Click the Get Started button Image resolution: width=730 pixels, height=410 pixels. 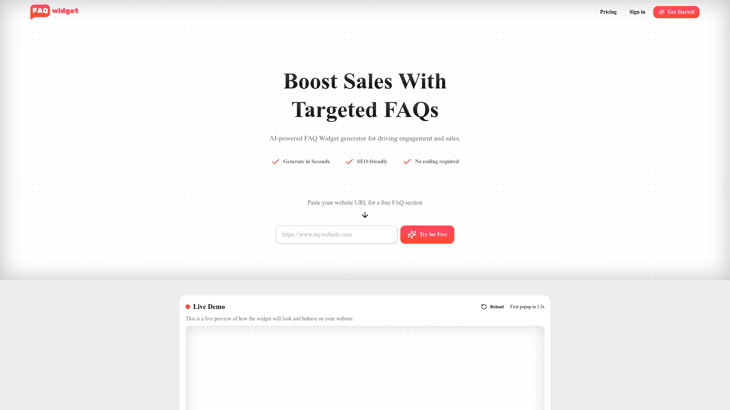tap(676, 12)
